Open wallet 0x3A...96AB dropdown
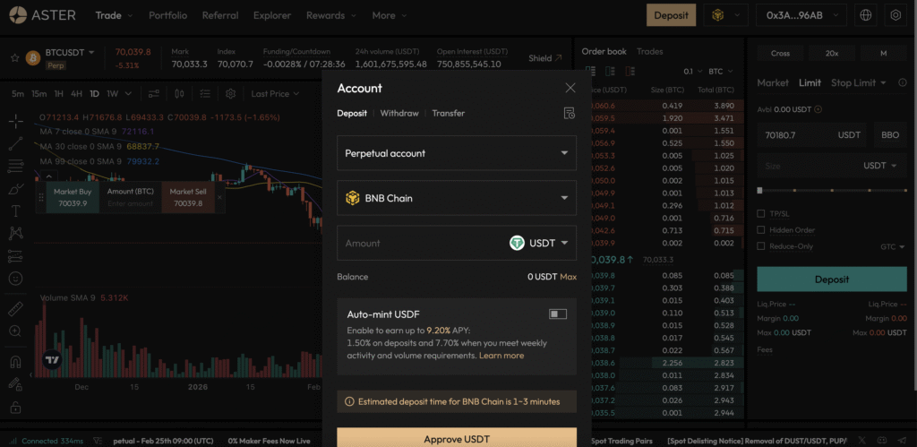The width and height of the screenshot is (917, 447). point(801,16)
